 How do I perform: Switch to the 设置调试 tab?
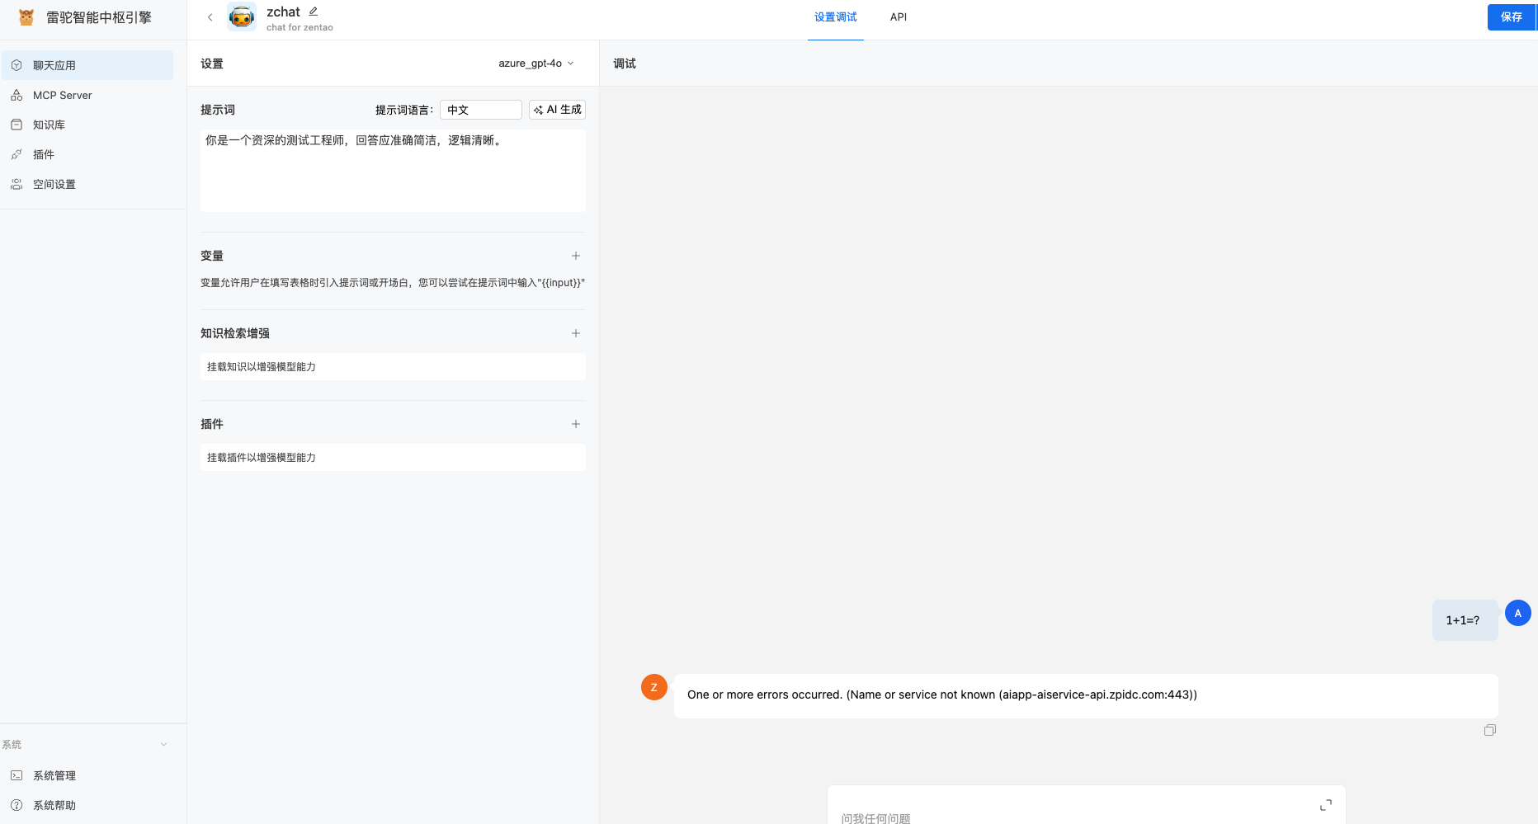(836, 17)
